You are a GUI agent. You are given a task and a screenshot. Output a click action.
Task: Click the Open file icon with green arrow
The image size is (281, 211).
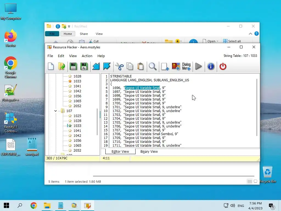(62, 66)
